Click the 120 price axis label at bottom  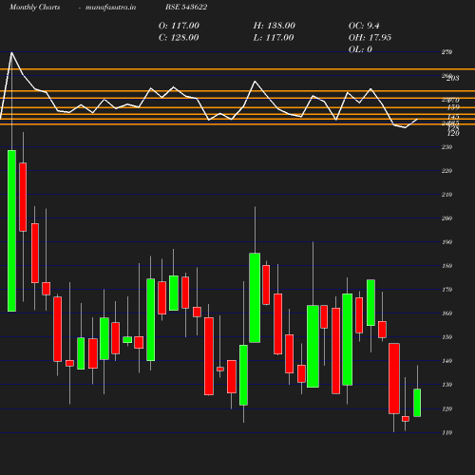pos(446,408)
